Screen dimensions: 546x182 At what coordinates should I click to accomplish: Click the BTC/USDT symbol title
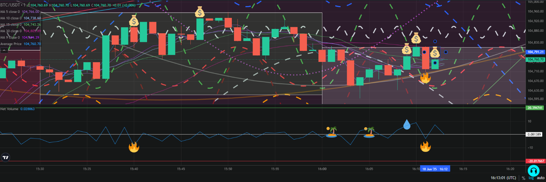click(11, 5)
